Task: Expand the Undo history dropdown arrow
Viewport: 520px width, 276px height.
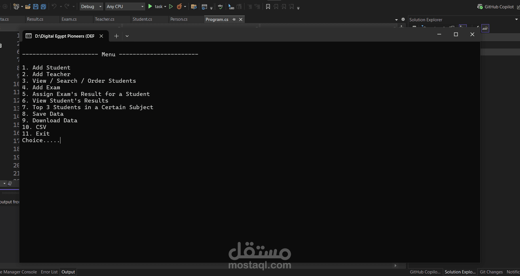Action: [x=61, y=7]
